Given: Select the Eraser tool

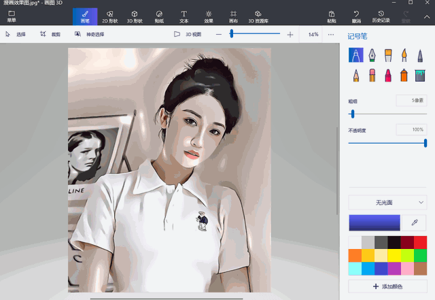Looking at the screenshot, I should click(x=372, y=74).
